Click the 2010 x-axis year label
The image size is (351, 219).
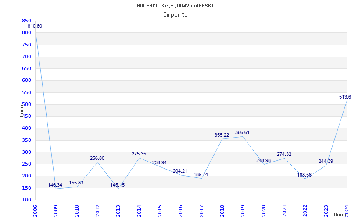(77, 211)
